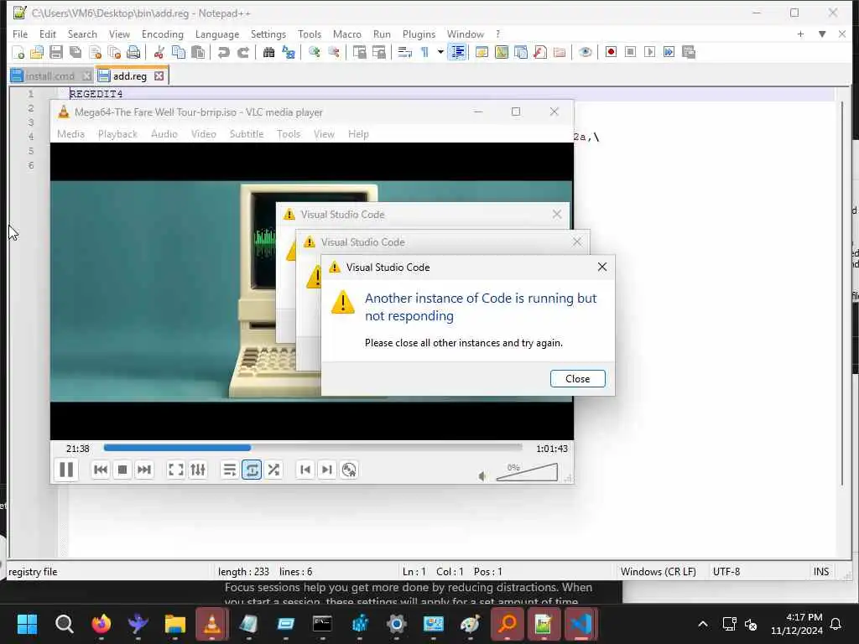Close the add.reg tab with its red X
Image resolution: width=859 pixels, height=644 pixels.
159,76
